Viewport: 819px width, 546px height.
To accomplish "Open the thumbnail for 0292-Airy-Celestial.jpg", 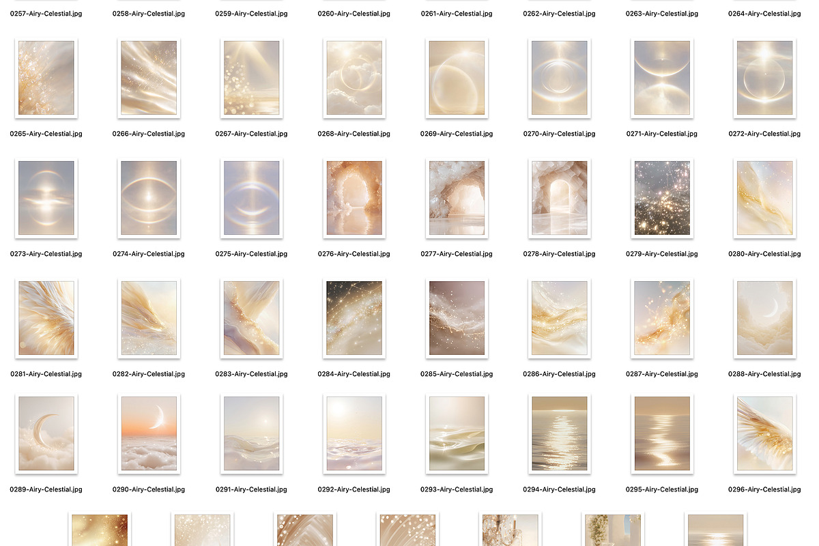I will [354, 433].
